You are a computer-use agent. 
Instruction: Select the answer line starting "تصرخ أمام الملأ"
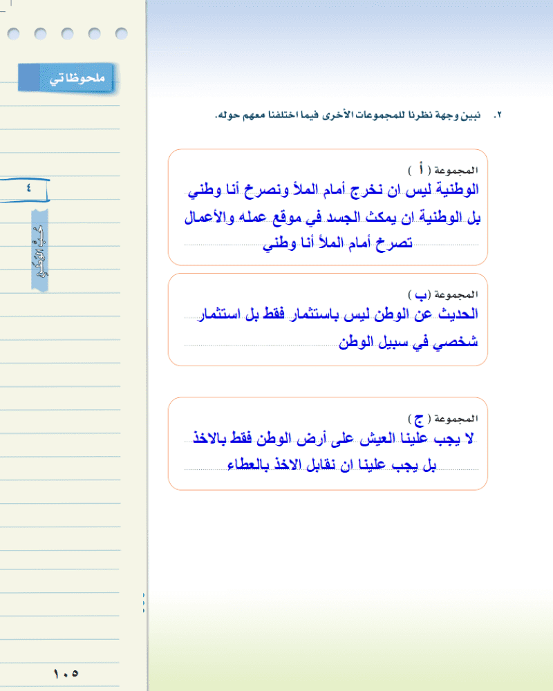337,243
